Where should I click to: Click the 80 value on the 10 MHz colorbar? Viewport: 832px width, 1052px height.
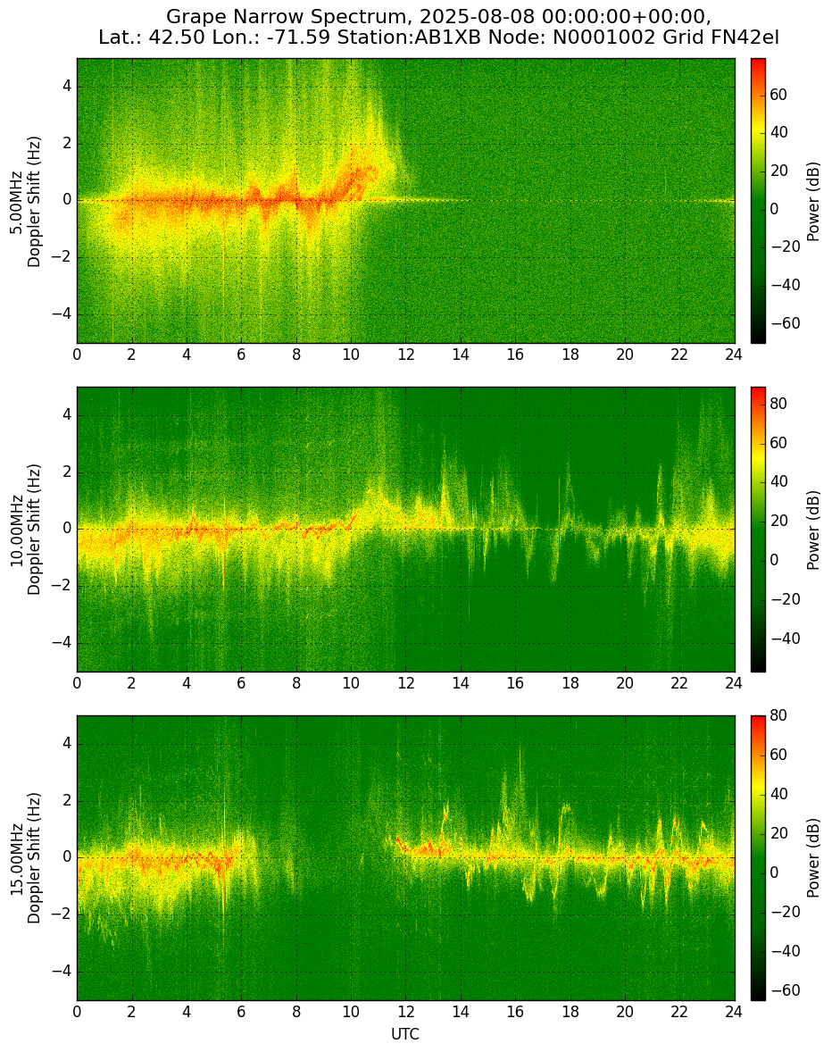click(x=778, y=404)
